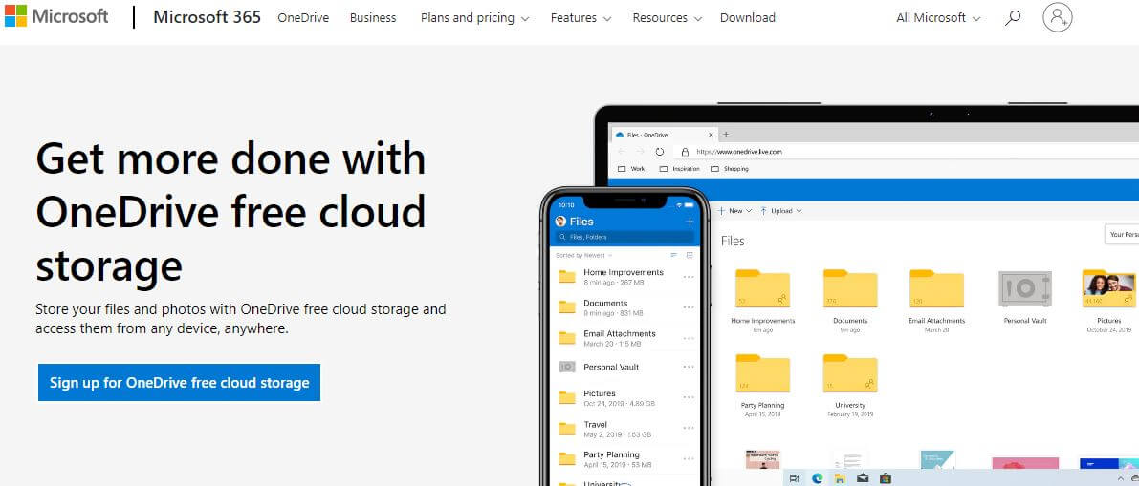Open more options for Home Improvements on the phone
Viewport: 1139px width, 486px height.
pyautogui.click(x=689, y=276)
